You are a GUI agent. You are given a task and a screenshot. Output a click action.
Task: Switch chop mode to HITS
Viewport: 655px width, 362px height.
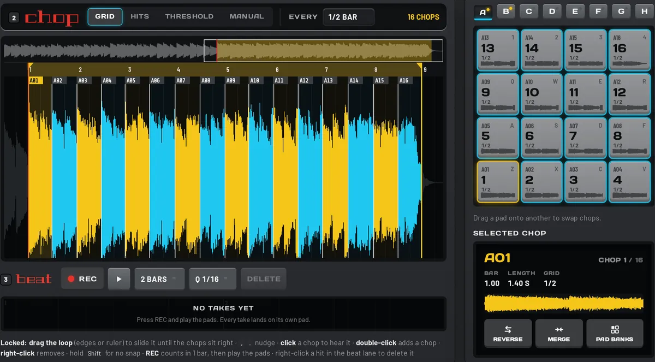140,16
